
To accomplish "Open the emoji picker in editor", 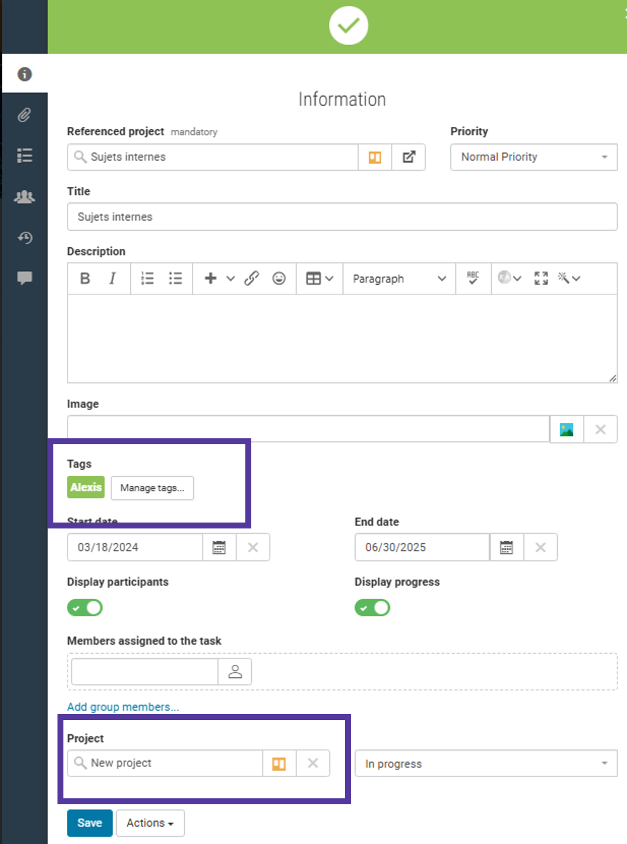I will [x=279, y=279].
